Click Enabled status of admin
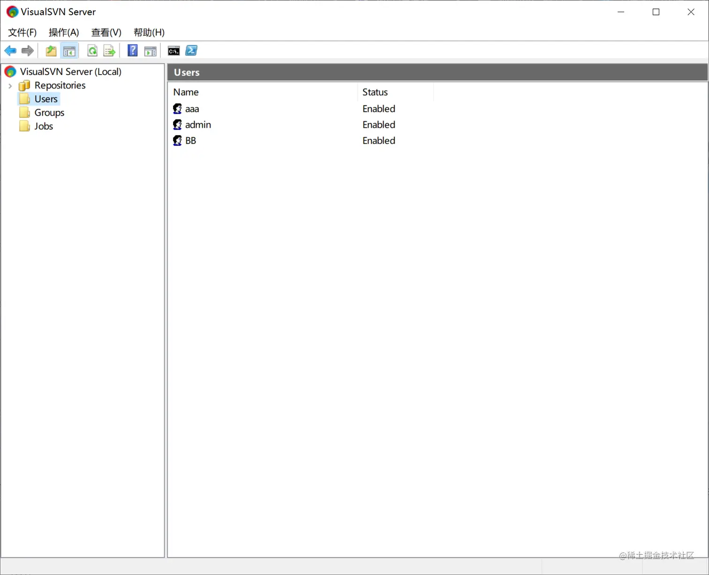The width and height of the screenshot is (709, 575). pyautogui.click(x=379, y=125)
